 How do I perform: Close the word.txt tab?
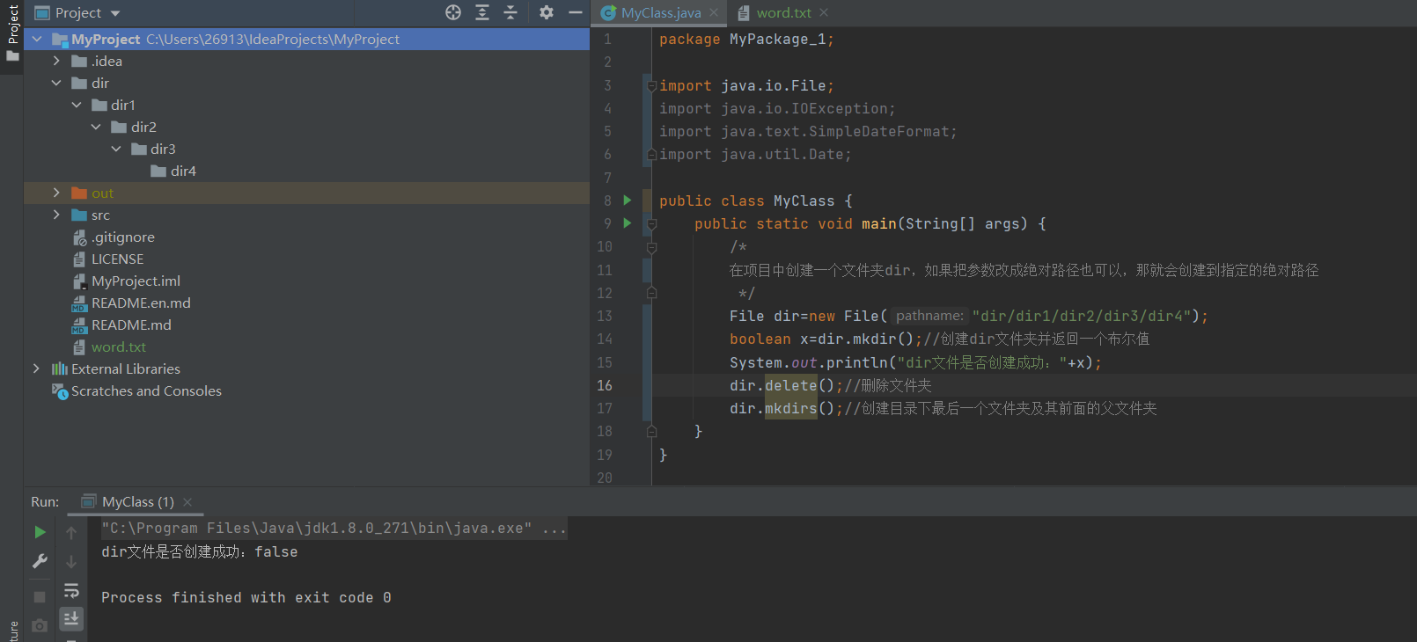coord(824,12)
